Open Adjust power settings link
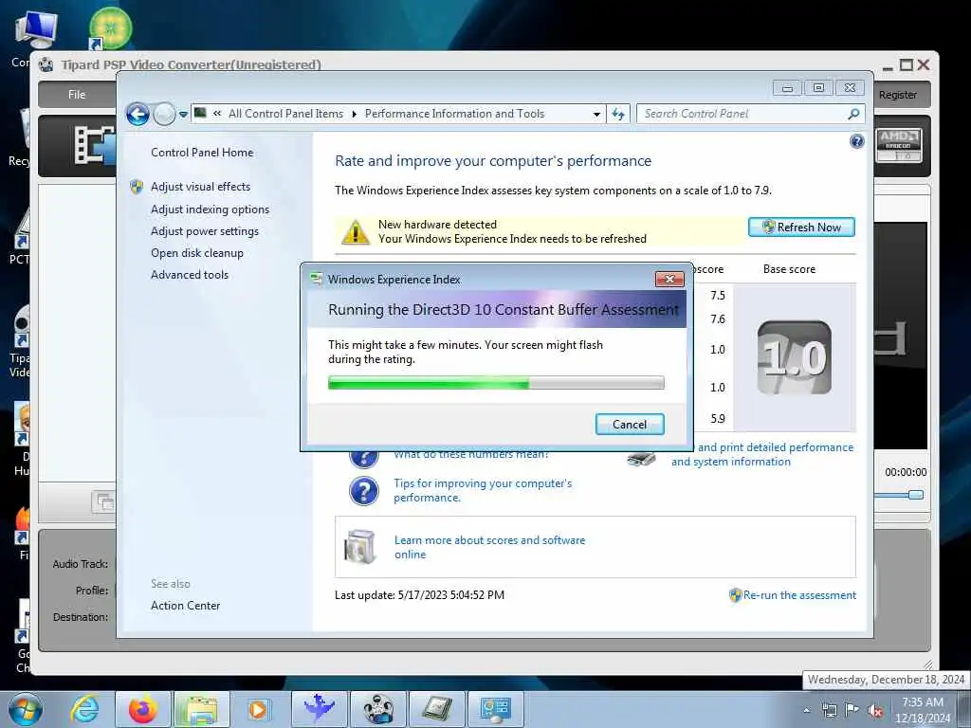Viewport: 971px width, 728px height. (205, 231)
